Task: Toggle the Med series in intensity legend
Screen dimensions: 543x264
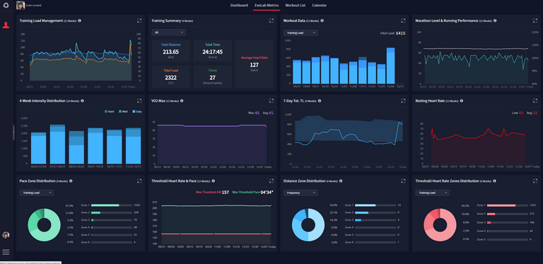Action: pos(123,112)
